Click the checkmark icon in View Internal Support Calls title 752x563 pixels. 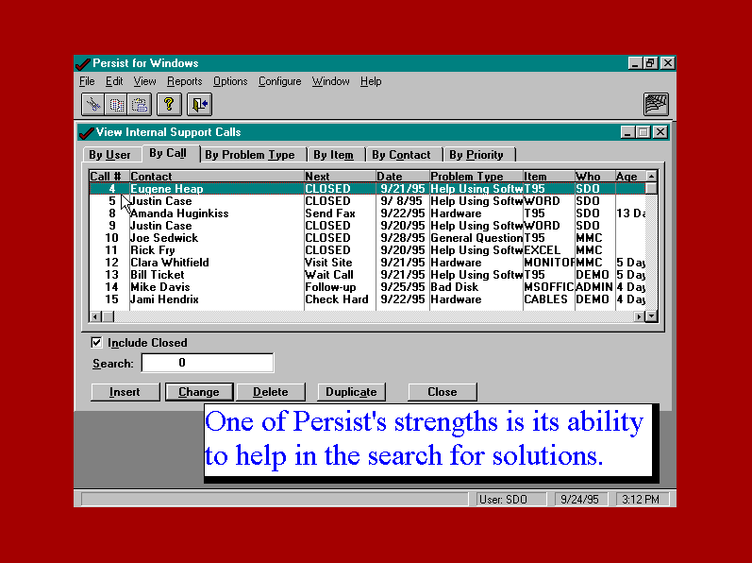(x=86, y=132)
